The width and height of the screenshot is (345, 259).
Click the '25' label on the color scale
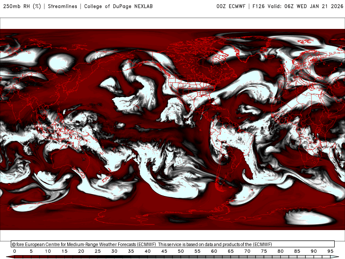pyautogui.click(x=98, y=251)
